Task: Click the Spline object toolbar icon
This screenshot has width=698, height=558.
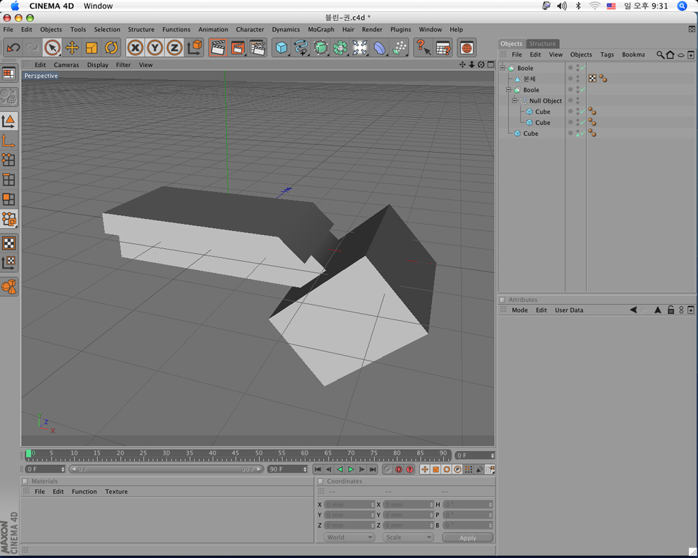Action: (301, 47)
